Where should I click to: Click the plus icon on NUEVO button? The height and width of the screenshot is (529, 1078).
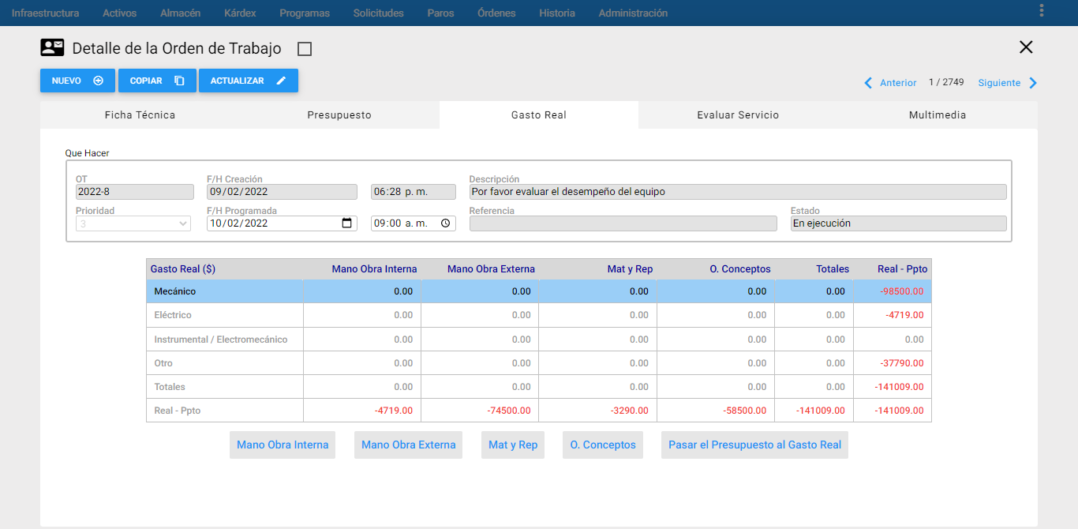click(x=98, y=81)
